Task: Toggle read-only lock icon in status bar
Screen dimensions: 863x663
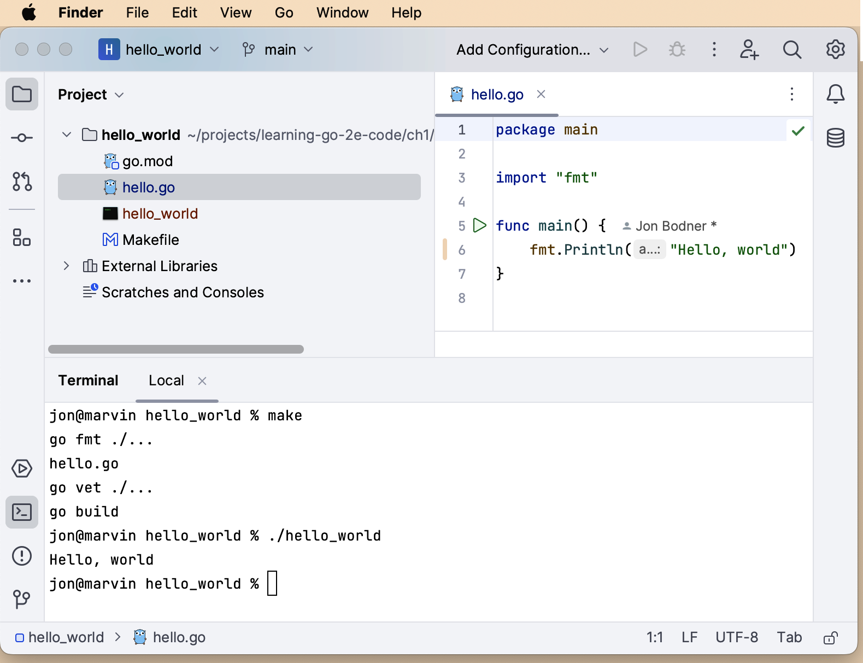Action: pyautogui.click(x=831, y=637)
